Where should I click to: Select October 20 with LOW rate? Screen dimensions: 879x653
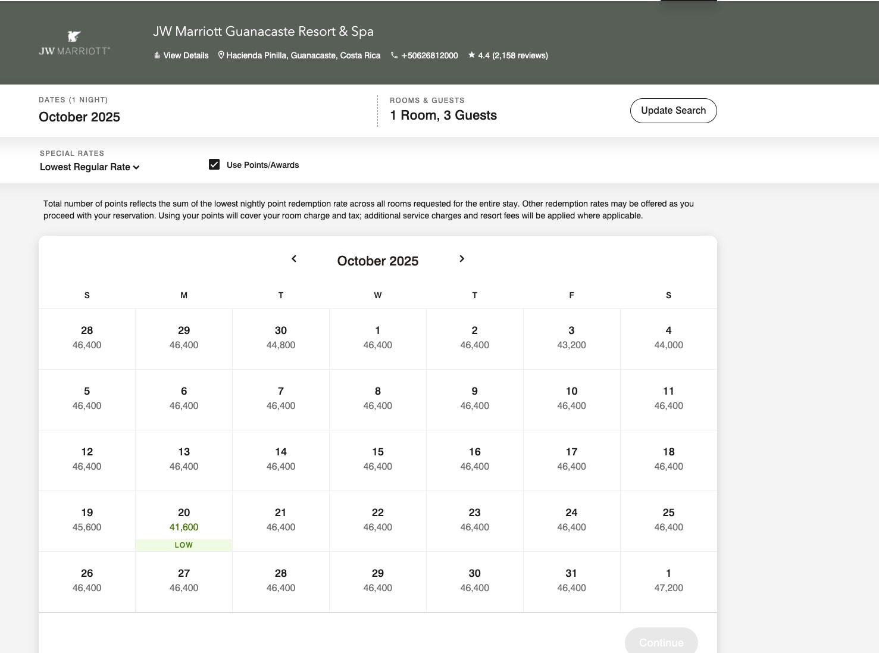pyautogui.click(x=184, y=521)
